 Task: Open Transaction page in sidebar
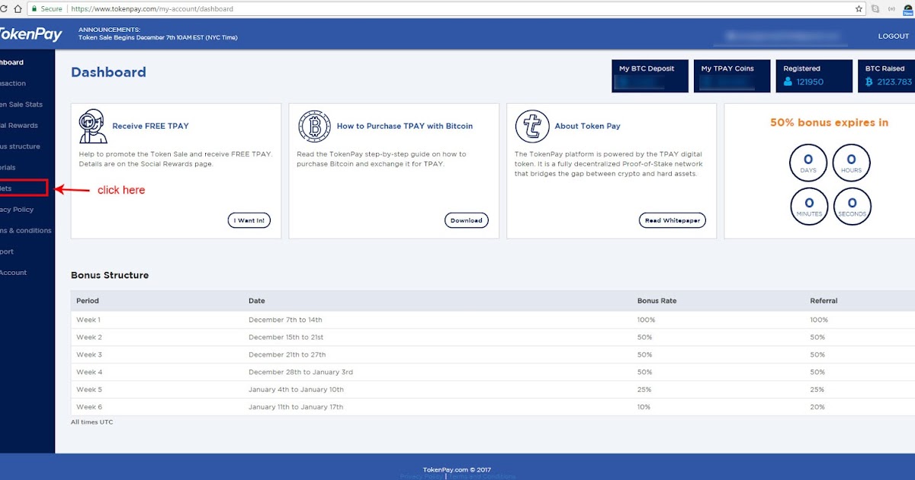(13, 83)
